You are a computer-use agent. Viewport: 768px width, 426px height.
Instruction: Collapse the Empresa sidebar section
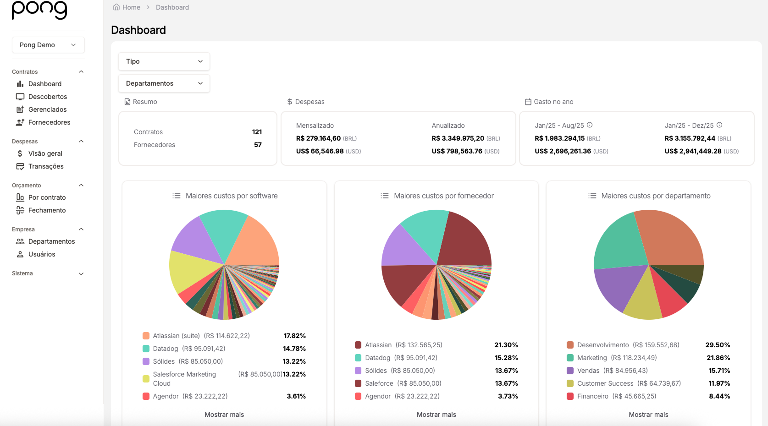coord(81,229)
